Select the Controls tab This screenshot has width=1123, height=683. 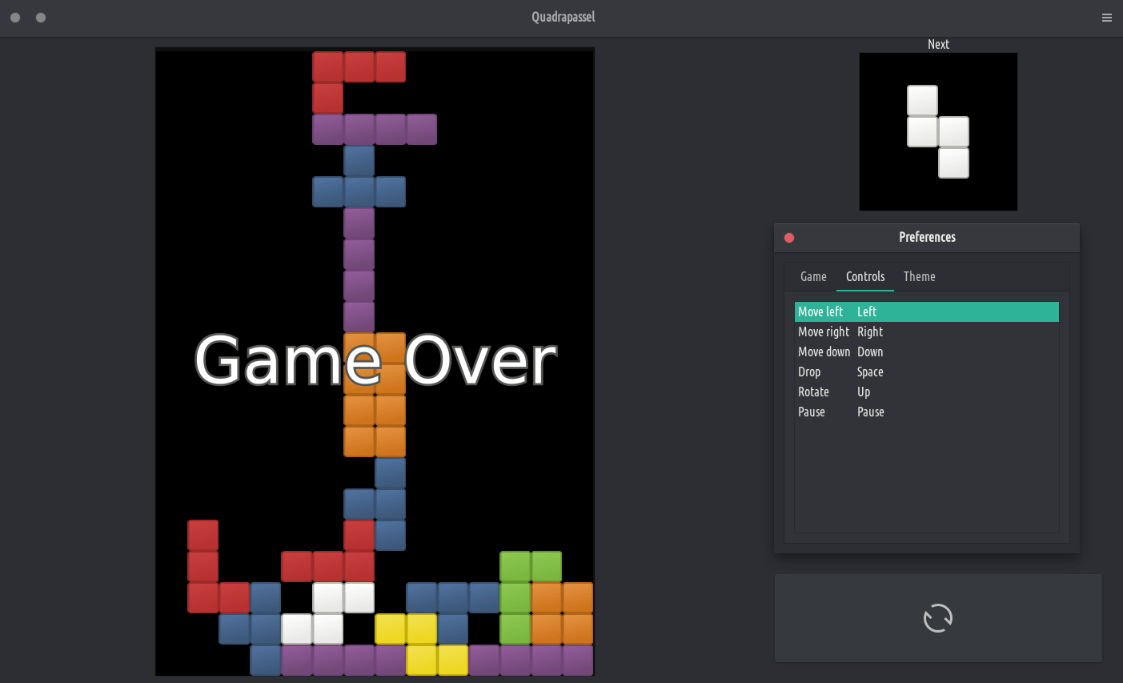865,276
